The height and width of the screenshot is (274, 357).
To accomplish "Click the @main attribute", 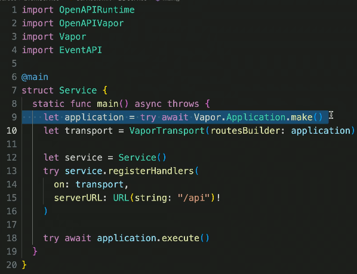I will point(35,77).
